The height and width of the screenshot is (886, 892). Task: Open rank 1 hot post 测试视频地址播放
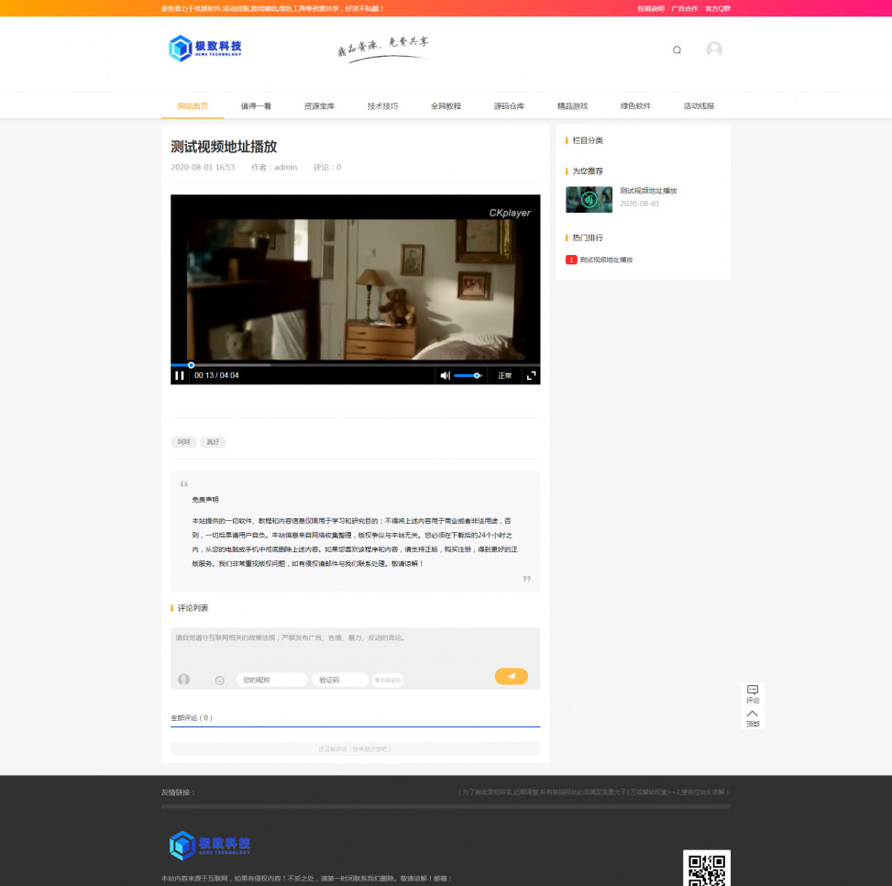[x=606, y=260]
